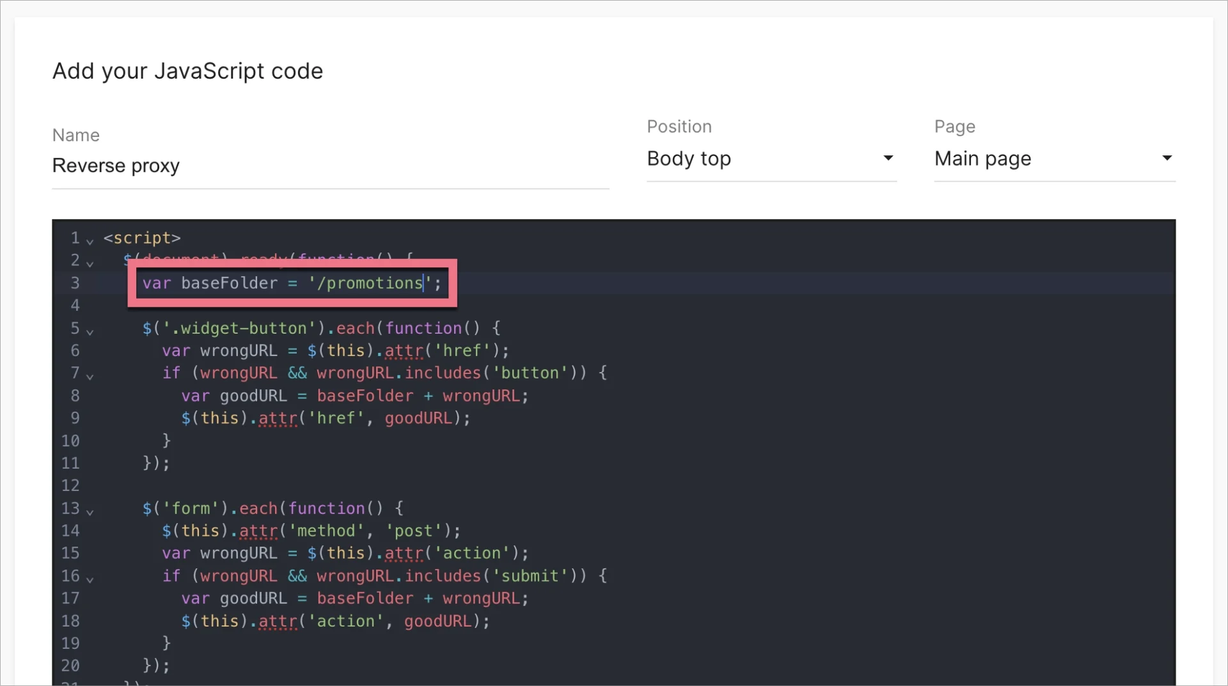The height and width of the screenshot is (686, 1228).
Task: Collapse the script block on line 1
Action: [90, 242]
